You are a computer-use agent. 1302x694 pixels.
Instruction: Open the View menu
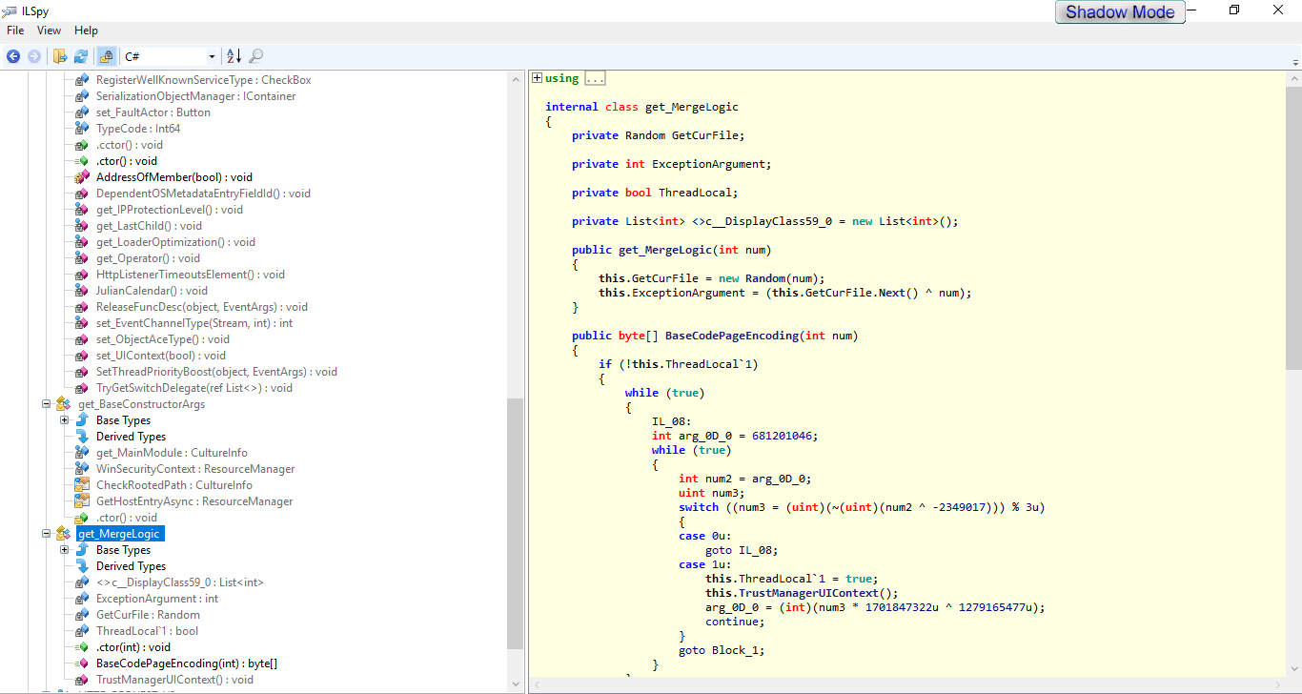49,31
